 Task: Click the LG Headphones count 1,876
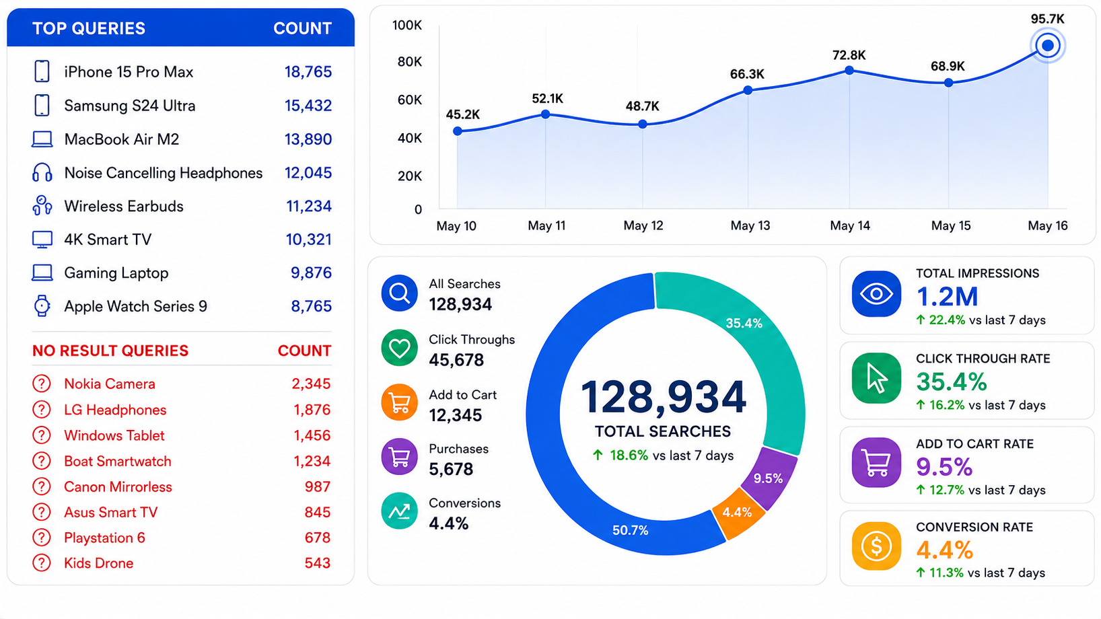[x=312, y=409]
